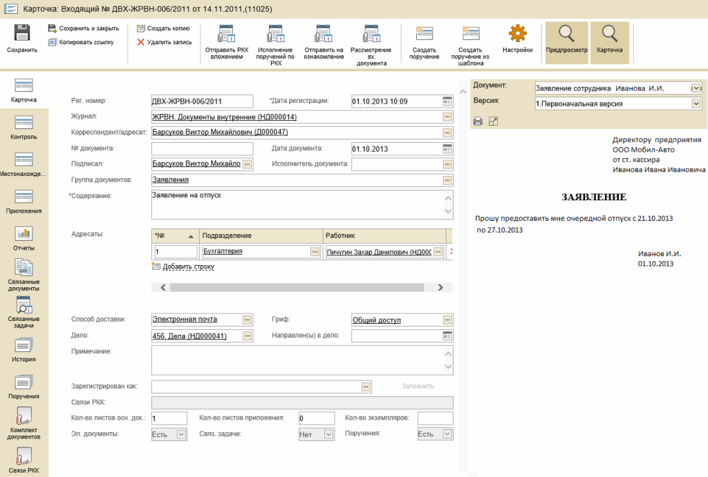The width and height of the screenshot is (708, 477).
Task: Switch to the Control sidebar tab
Action: 24,122
